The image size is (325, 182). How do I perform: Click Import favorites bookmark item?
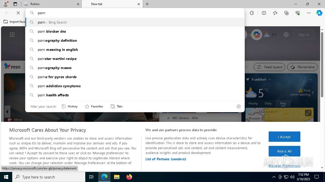coord(14,22)
